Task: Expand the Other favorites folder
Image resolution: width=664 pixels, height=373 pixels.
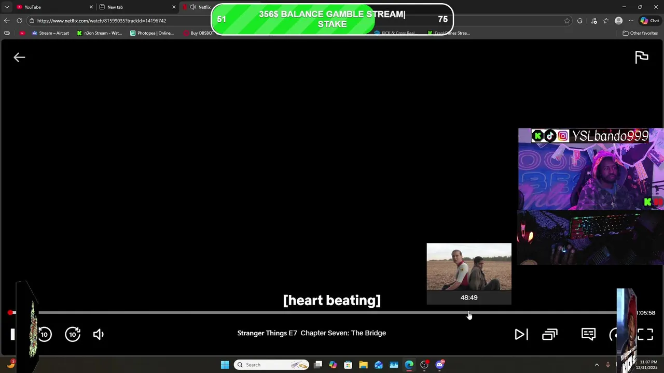Action: [640, 33]
